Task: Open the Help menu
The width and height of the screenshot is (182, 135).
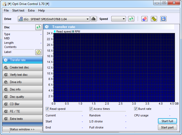Action: pyautogui.click(x=41, y=10)
